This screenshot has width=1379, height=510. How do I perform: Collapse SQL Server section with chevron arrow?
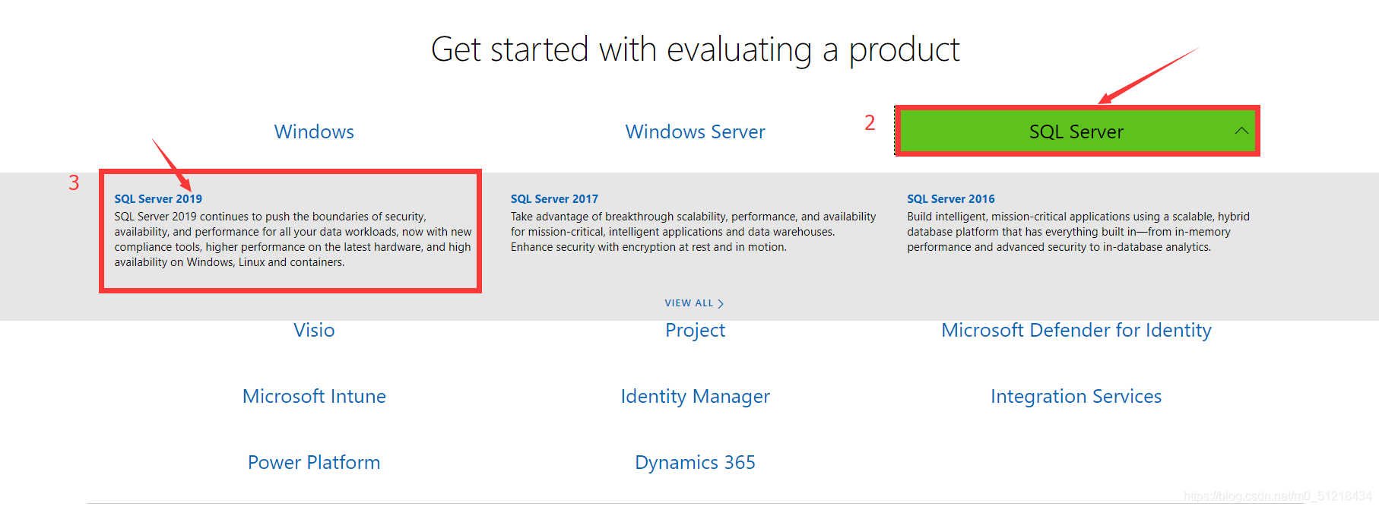click(x=1241, y=131)
